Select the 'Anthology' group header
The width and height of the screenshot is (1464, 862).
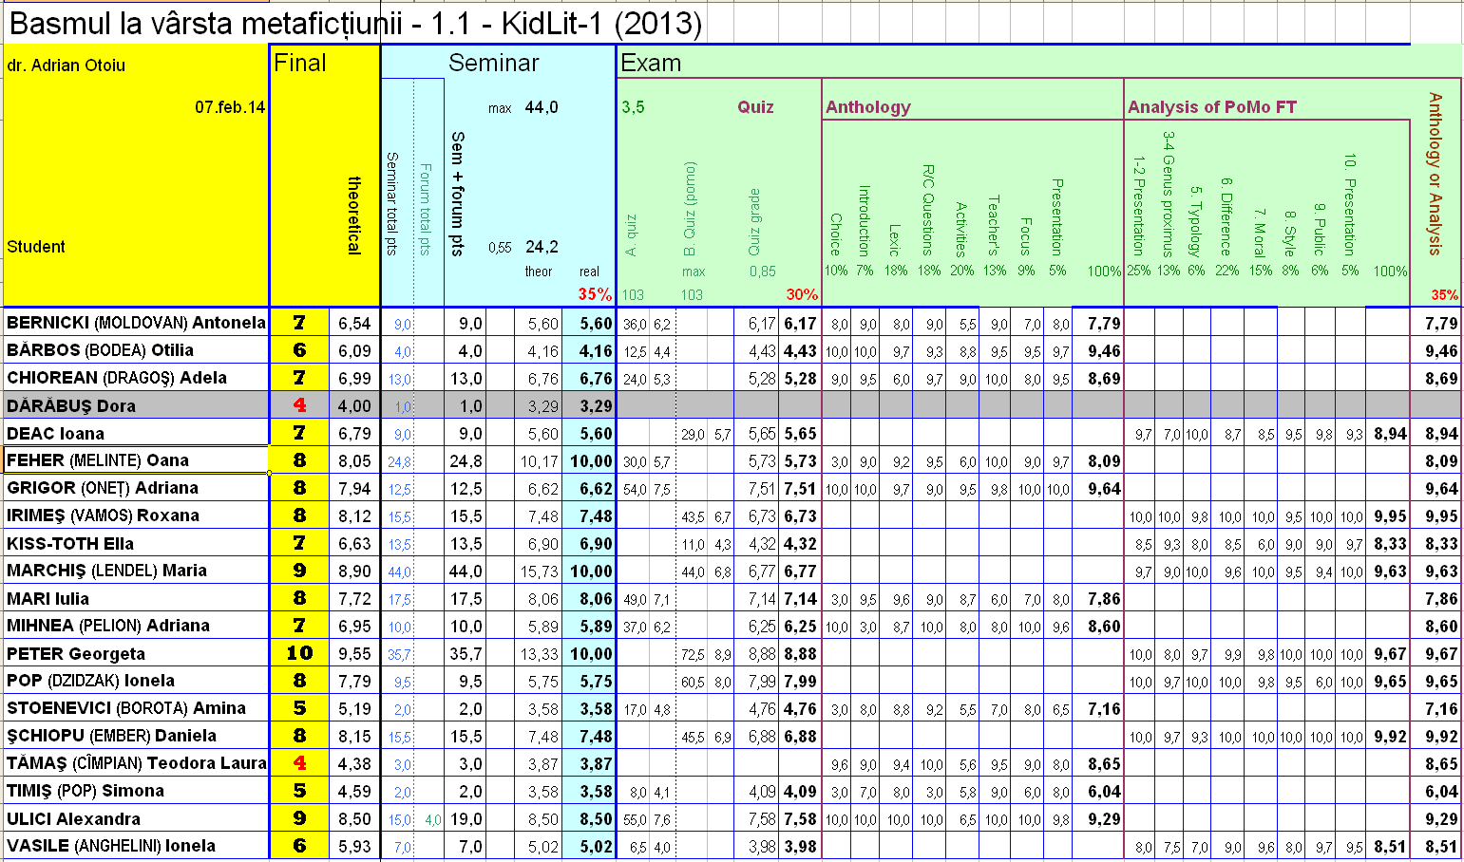click(868, 107)
